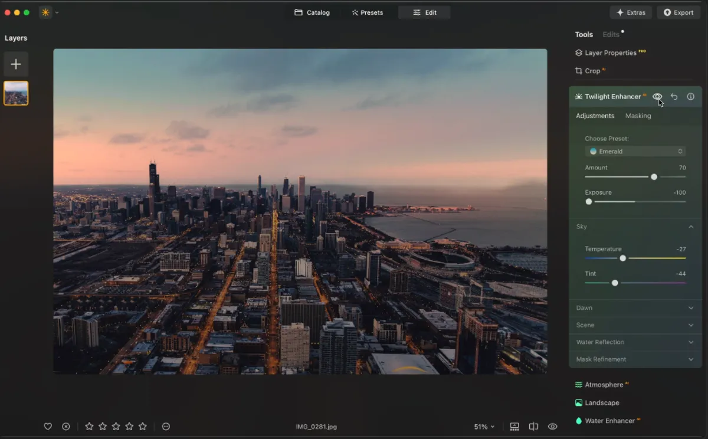708x439 pixels.
Task: Open the Emerald preset dropdown
Action: pyautogui.click(x=635, y=151)
